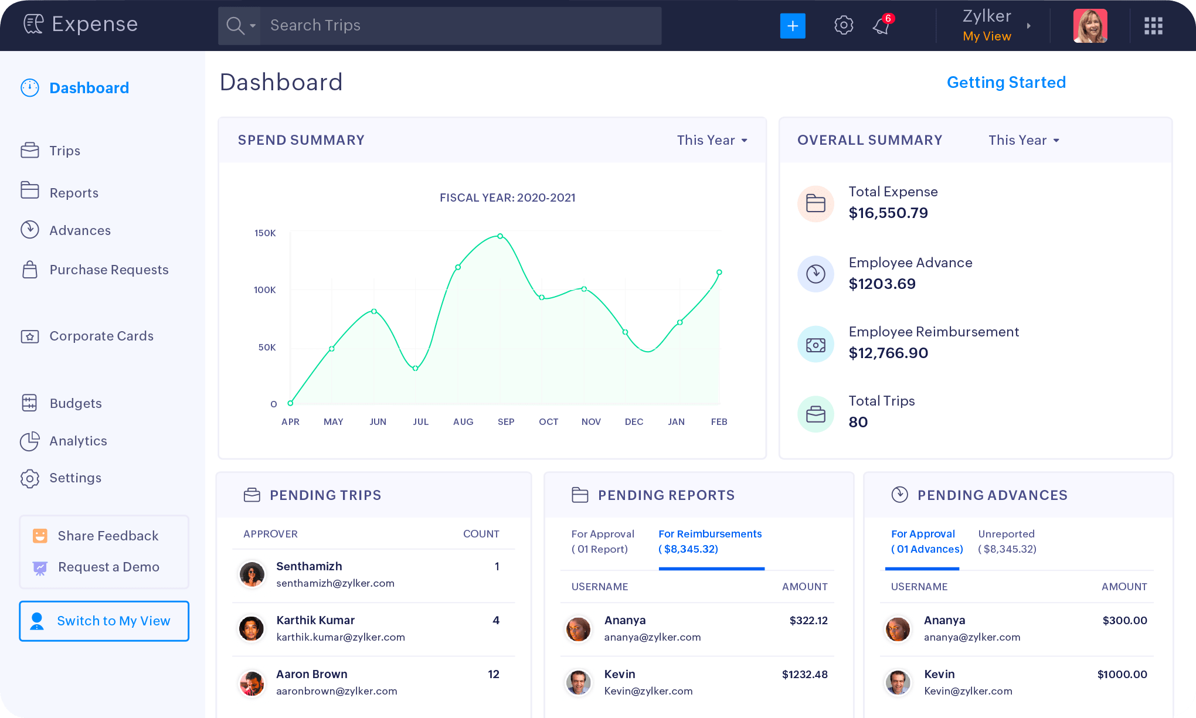
Task: Click the Corporate Cards icon
Action: pyautogui.click(x=30, y=335)
